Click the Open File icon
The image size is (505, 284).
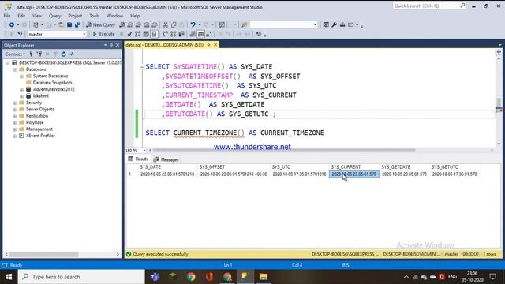click(x=61, y=24)
